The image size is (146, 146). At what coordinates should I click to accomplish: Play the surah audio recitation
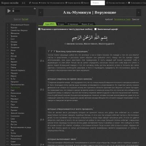click(x=9, y=11)
